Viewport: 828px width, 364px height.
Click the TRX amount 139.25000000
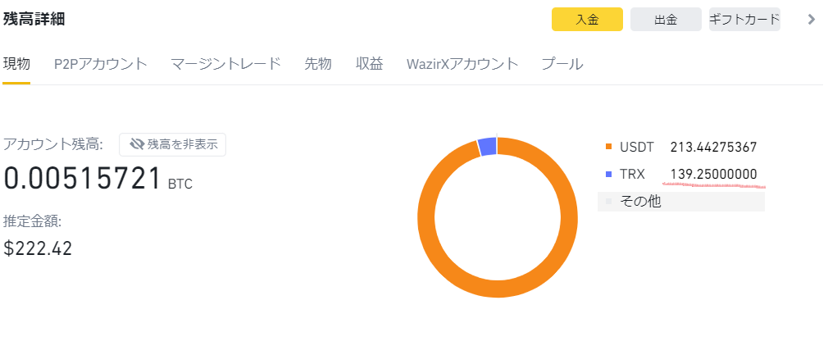[713, 174]
